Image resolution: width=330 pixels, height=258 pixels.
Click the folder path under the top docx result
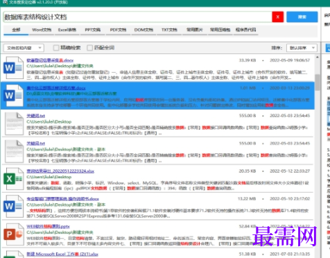click(x=60, y=66)
